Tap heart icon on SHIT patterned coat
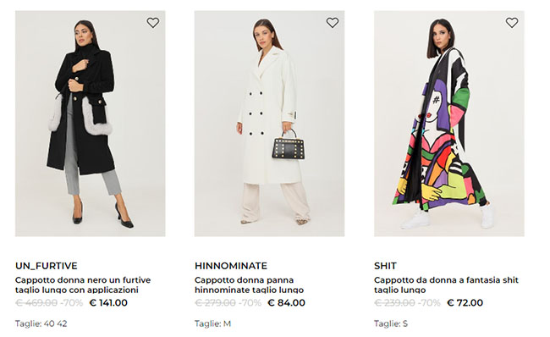The width and height of the screenshot is (550, 337). [x=512, y=23]
